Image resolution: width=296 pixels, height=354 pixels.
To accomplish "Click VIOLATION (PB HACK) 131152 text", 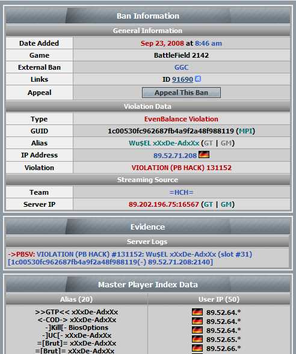I will 181,168.
